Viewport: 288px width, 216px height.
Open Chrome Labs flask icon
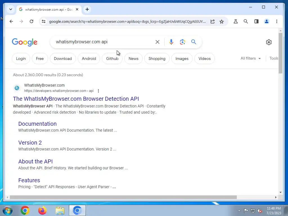[236, 21]
